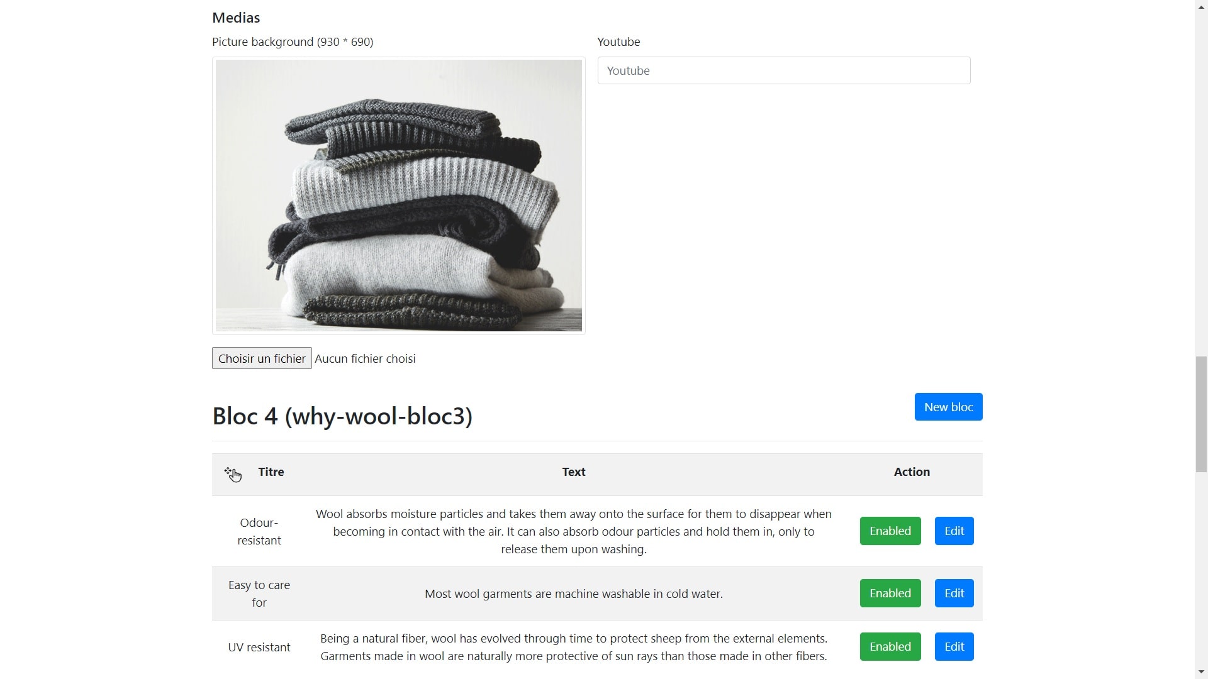Click the 'Aucun fichier choisi' text
The width and height of the screenshot is (1208, 679).
[365, 358]
